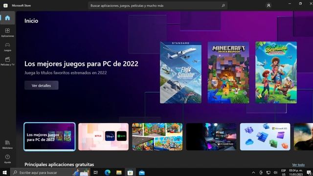Click the taskbar search box Escribe aquí
Viewport: 313px width, 176px height.
50,173
